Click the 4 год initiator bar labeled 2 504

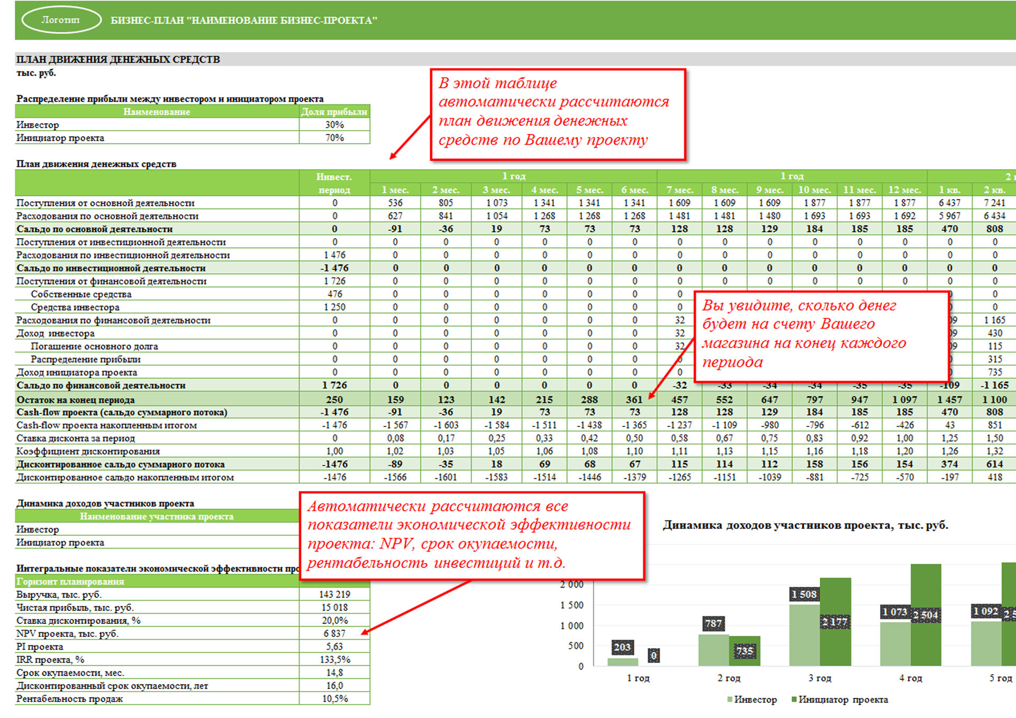tap(926, 615)
